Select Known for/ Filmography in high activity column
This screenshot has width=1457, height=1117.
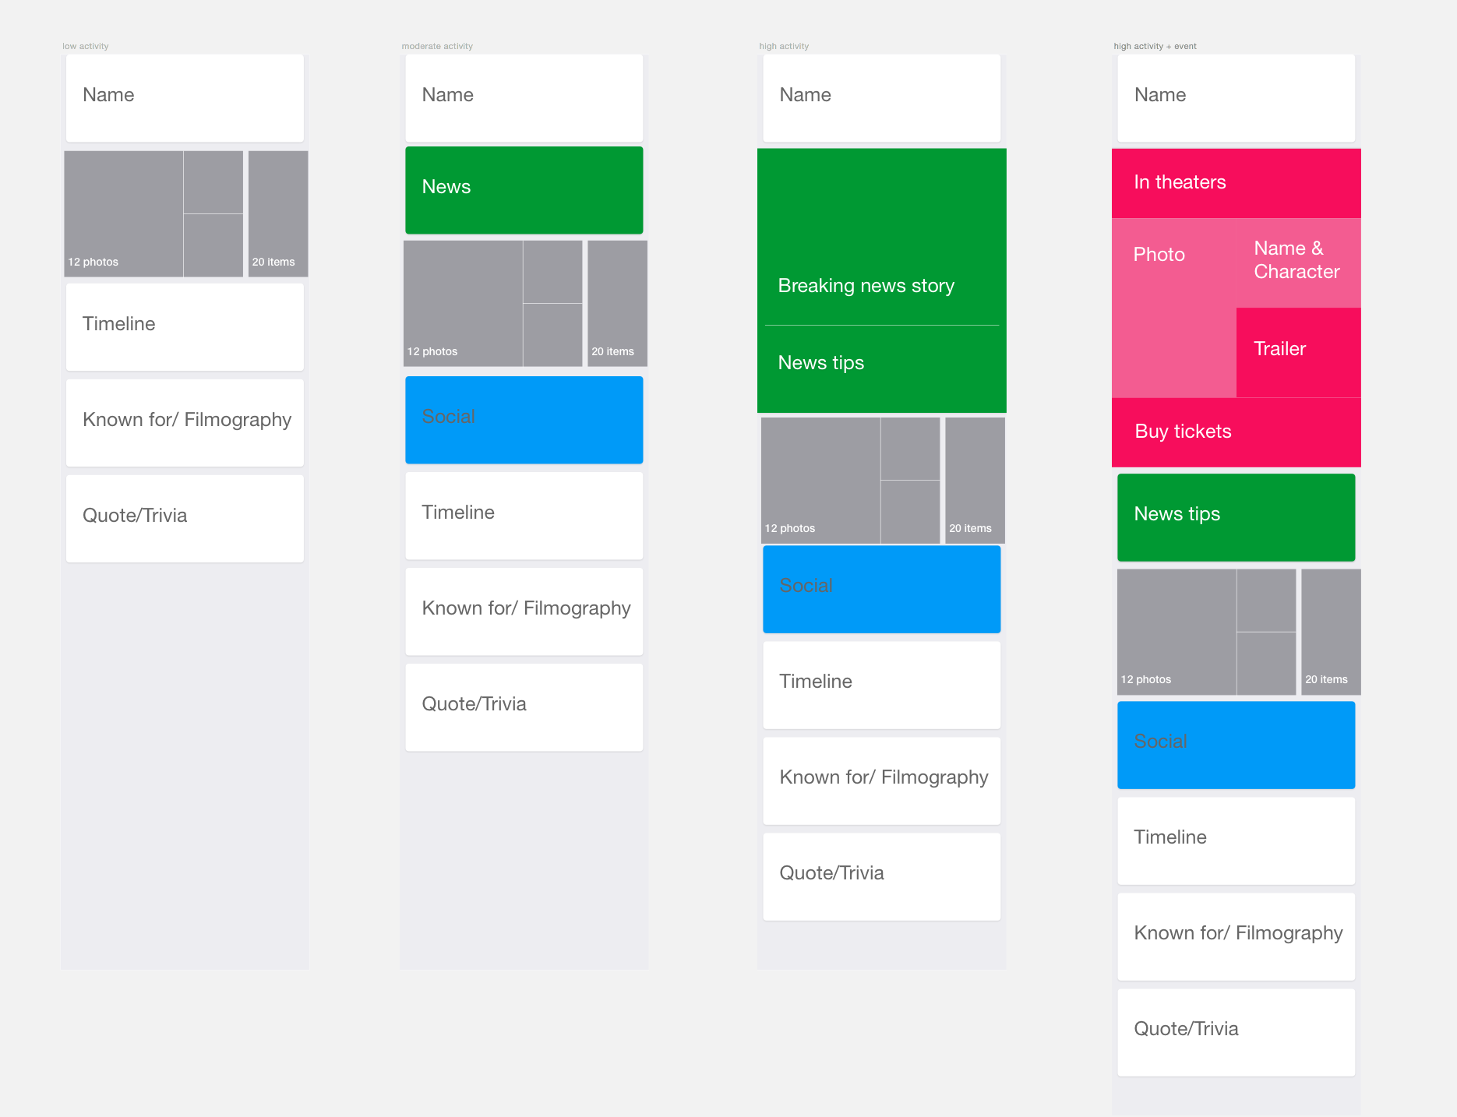(x=882, y=780)
